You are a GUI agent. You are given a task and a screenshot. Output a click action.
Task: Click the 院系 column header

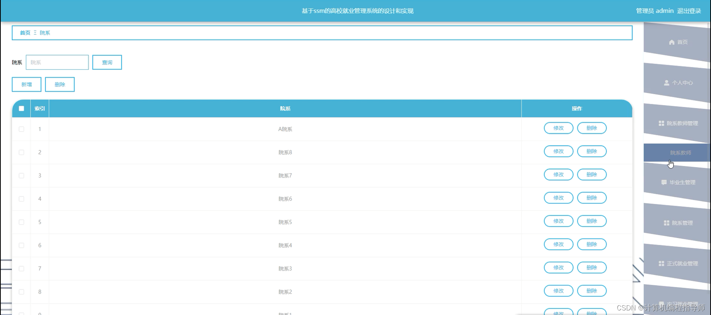285,109
